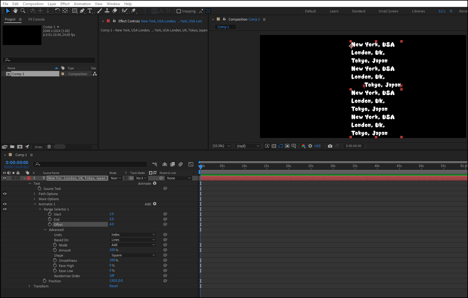The width and height of the screenshot is (468, 298).
Task: Switch workspace to Small Screen
Action: [388, 11]
